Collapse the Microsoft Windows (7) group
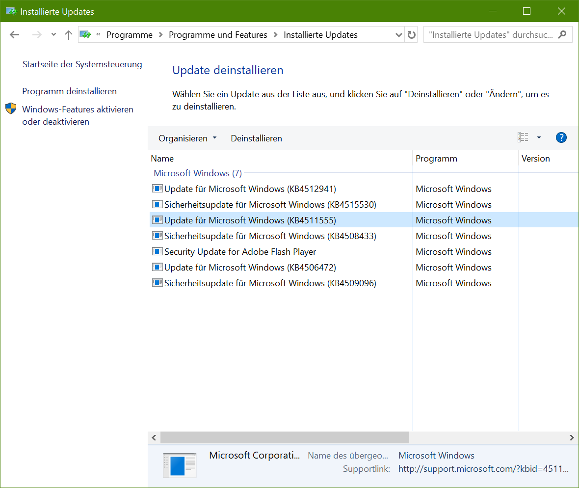This screenshot has width=579, height=488. [x=198, y=173]
